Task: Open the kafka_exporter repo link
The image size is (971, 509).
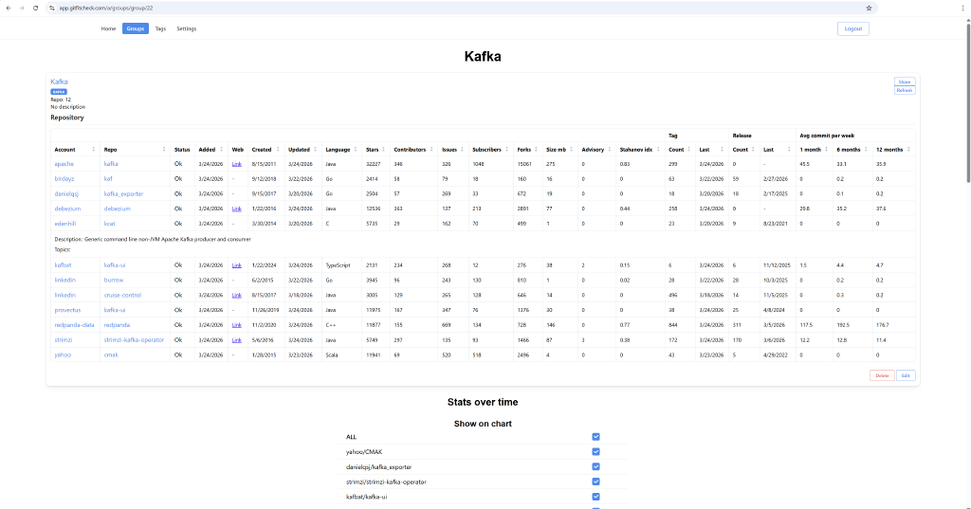Action: [x=123, y=193]
